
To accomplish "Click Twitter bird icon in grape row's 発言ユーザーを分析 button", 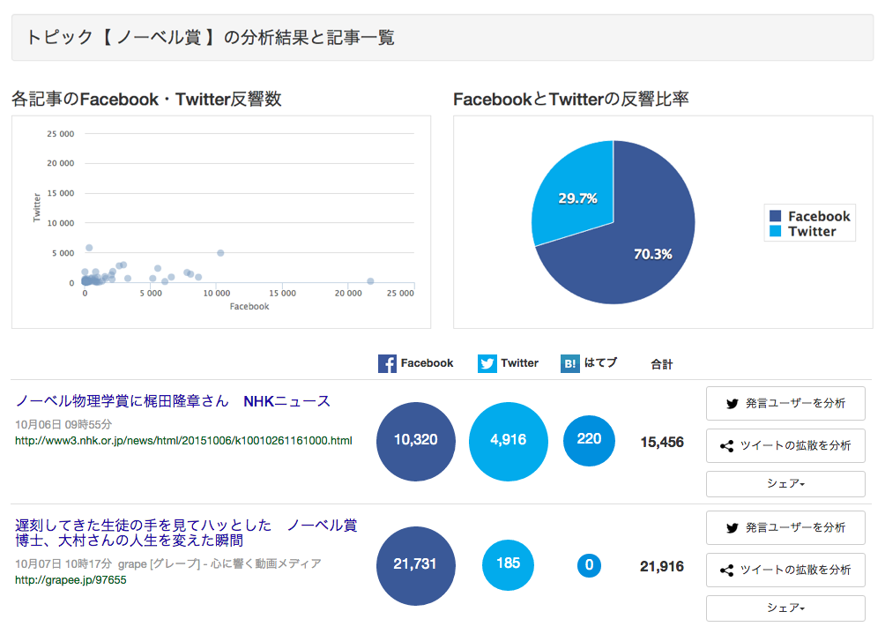I will click(x=732, y=528).
